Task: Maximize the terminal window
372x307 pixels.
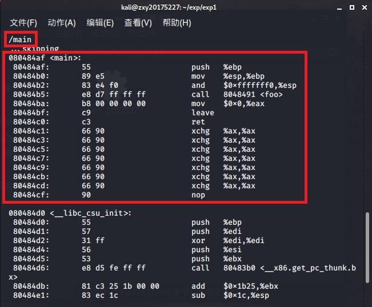Action: click(352, 7)
